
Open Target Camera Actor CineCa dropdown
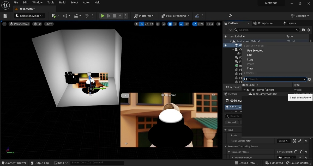284,141
